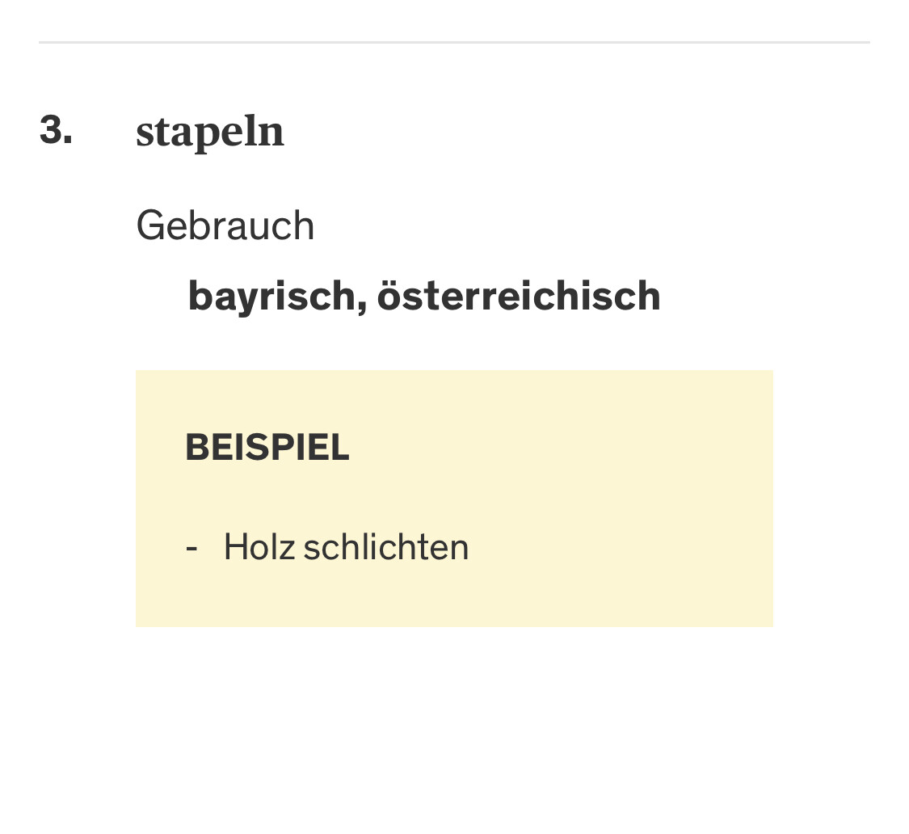
Task: Click the yellow box area right of "schlichten"
Action: tap(614, 547)
